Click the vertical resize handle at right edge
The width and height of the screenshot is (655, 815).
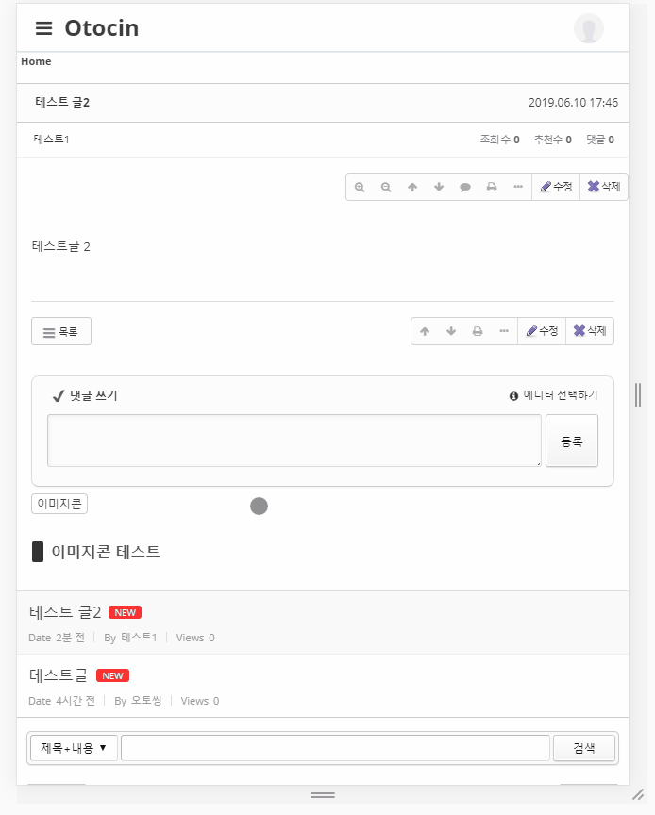(638, 395)
